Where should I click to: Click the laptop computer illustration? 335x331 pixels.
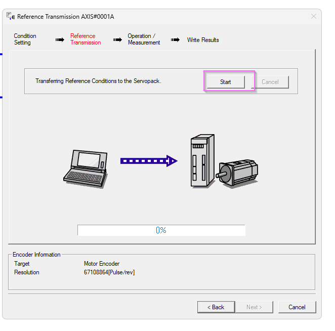click(x=86, y=169)
